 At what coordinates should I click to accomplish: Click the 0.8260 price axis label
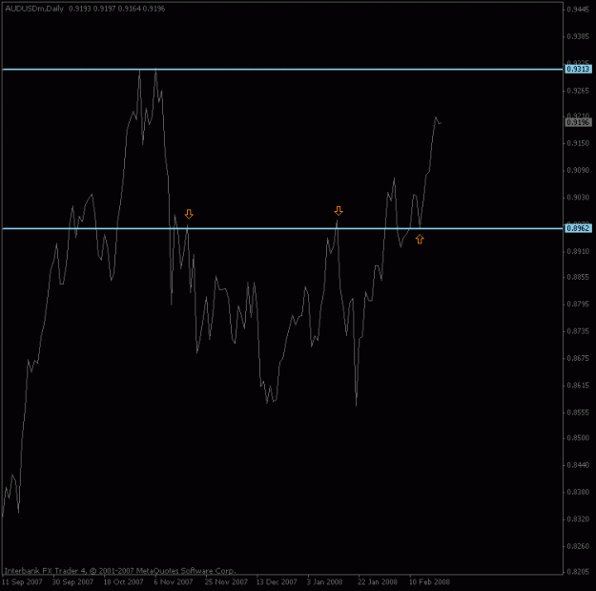(578, 546)
